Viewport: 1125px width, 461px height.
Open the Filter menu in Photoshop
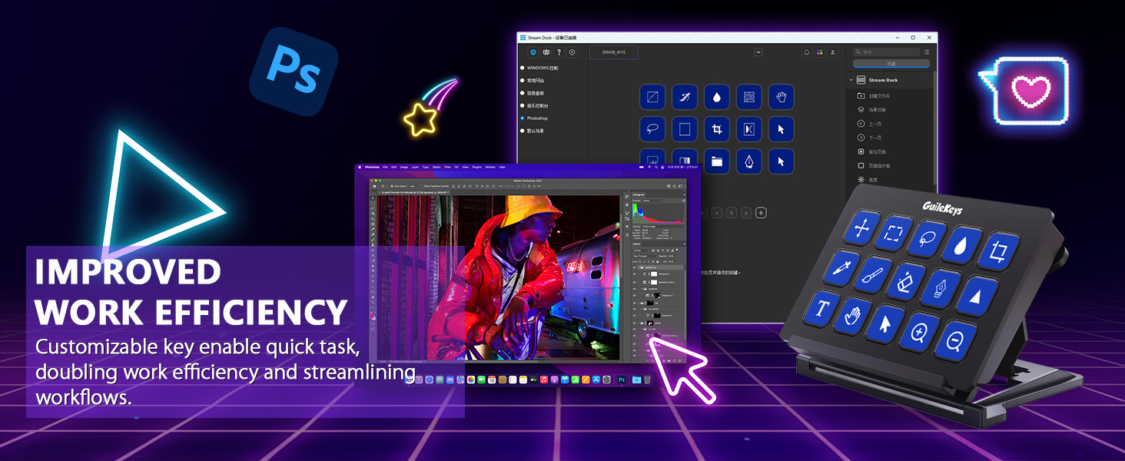coord(446,167)
